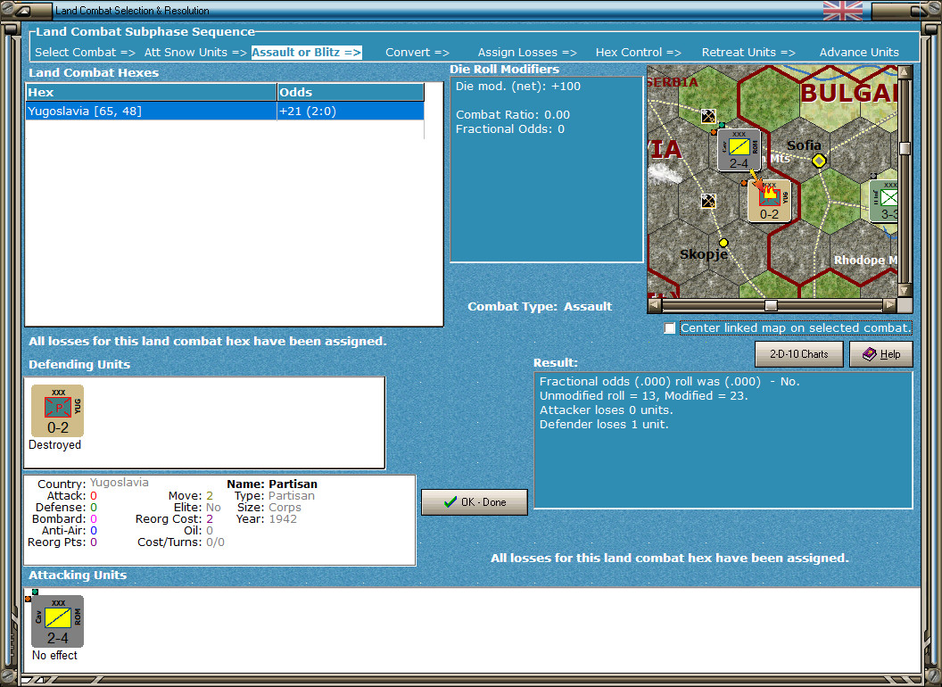Image resolution: width=942 pixels, height=687 pixels.
Task: Click the +21 (2:0) odds cell
Action: coord(351,112)
